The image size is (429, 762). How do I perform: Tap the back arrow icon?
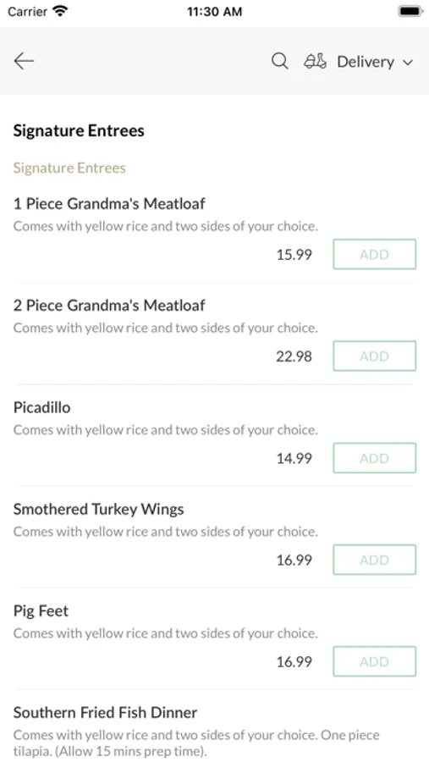click(24, 61)
